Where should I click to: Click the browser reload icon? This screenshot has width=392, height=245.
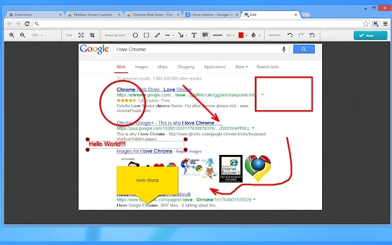point(27,24)
